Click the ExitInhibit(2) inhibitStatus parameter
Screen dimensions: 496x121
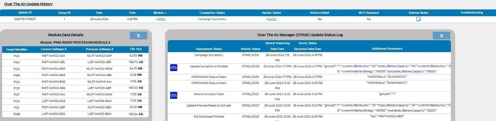click(387, 77)
